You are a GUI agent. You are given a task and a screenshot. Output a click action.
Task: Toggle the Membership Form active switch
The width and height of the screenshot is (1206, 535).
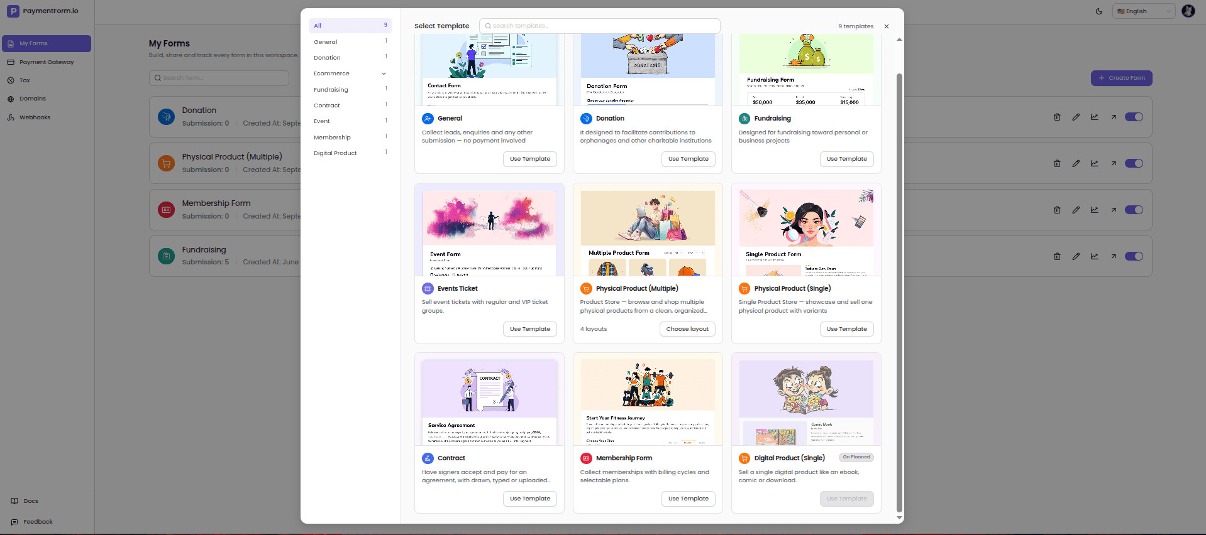[x=1134, y=210]
